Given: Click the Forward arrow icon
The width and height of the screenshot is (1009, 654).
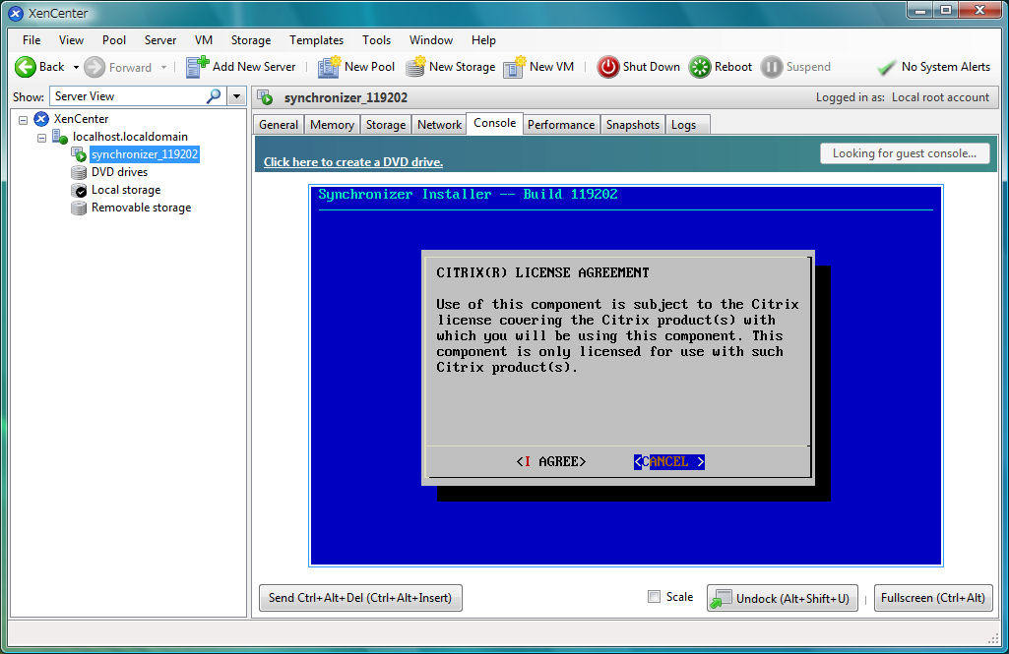Looking at the screenshot, I should [x=95, y=67].
